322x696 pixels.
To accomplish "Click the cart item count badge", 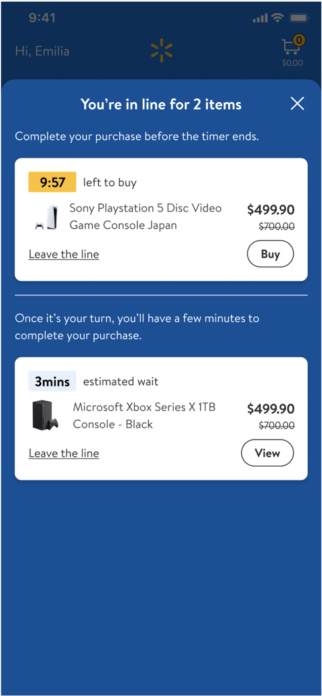I will tap(300, 40).
